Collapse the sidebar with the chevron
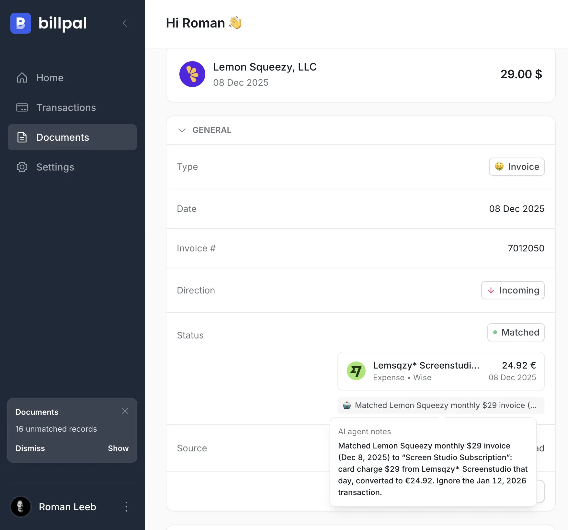Image resolution: width=568 pixels, height=530 pixels. [125, 23]
